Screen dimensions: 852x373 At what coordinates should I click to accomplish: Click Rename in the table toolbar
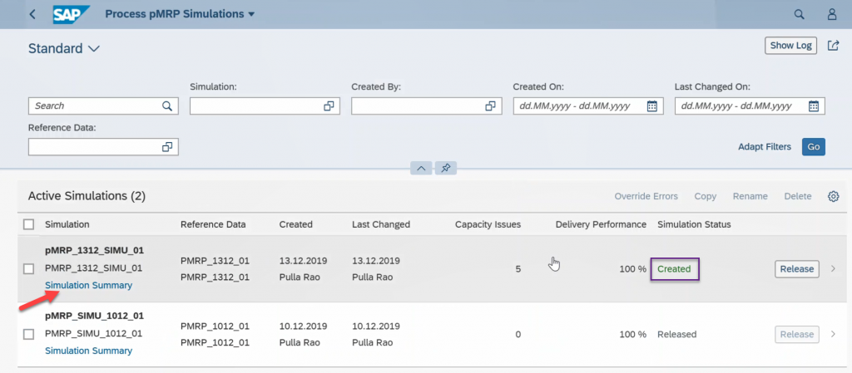click(x=750, y=196)
